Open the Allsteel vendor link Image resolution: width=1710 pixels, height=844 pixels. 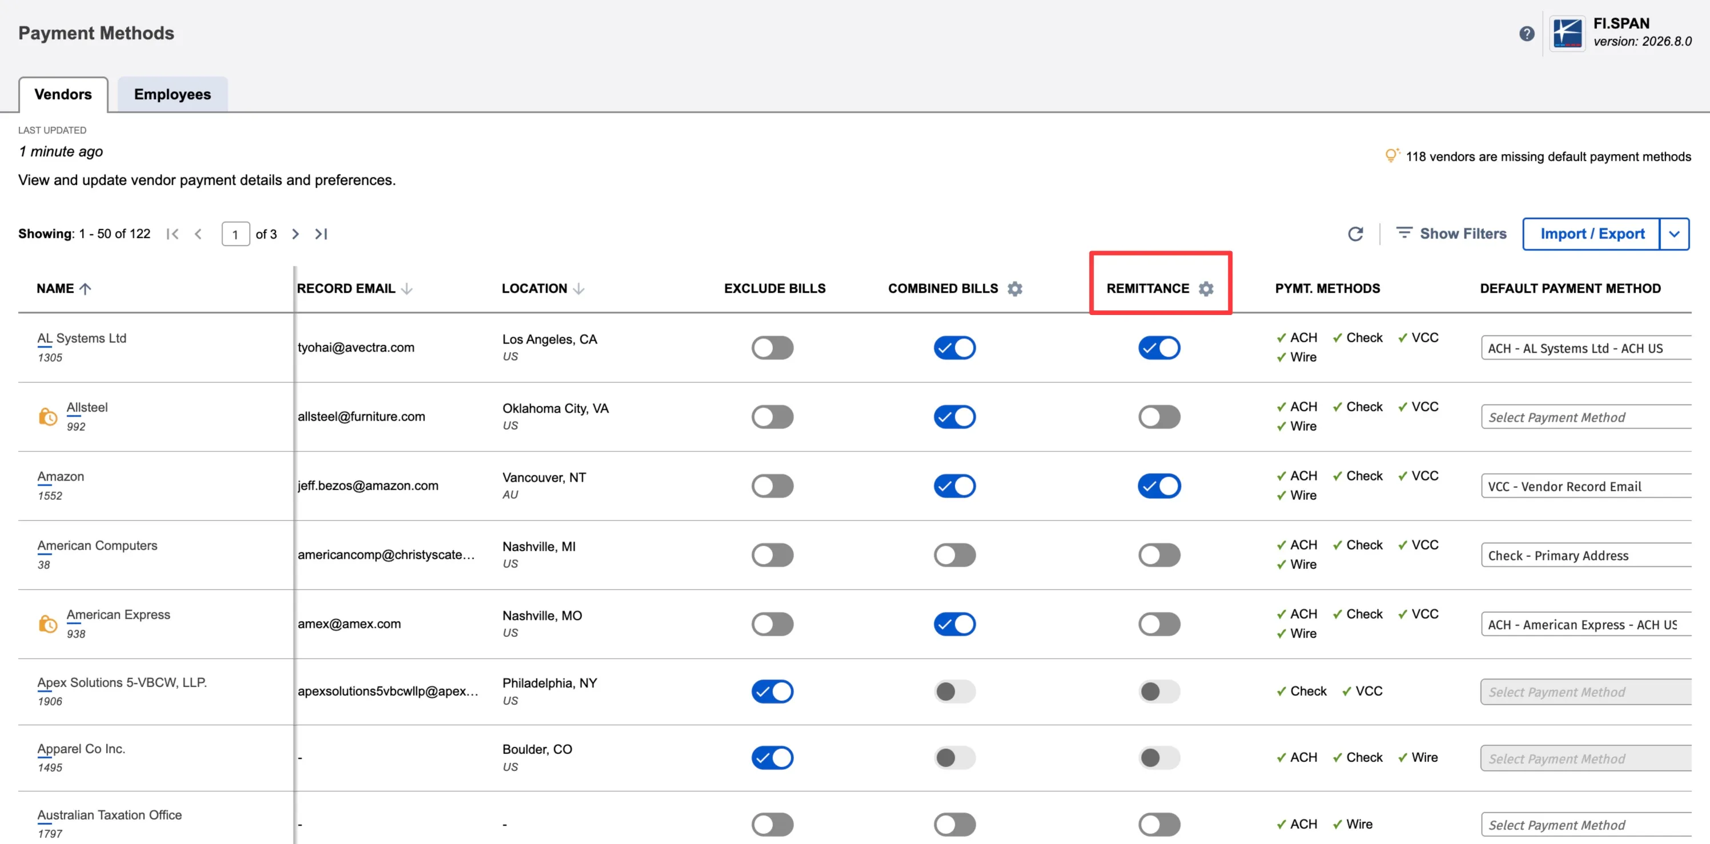click(x=87, y=407)
